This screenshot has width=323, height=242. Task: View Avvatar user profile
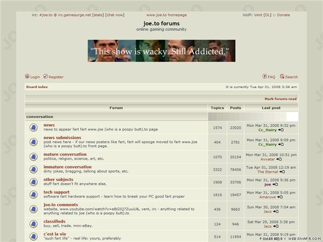pyautogui.click(x=267, y=159)
